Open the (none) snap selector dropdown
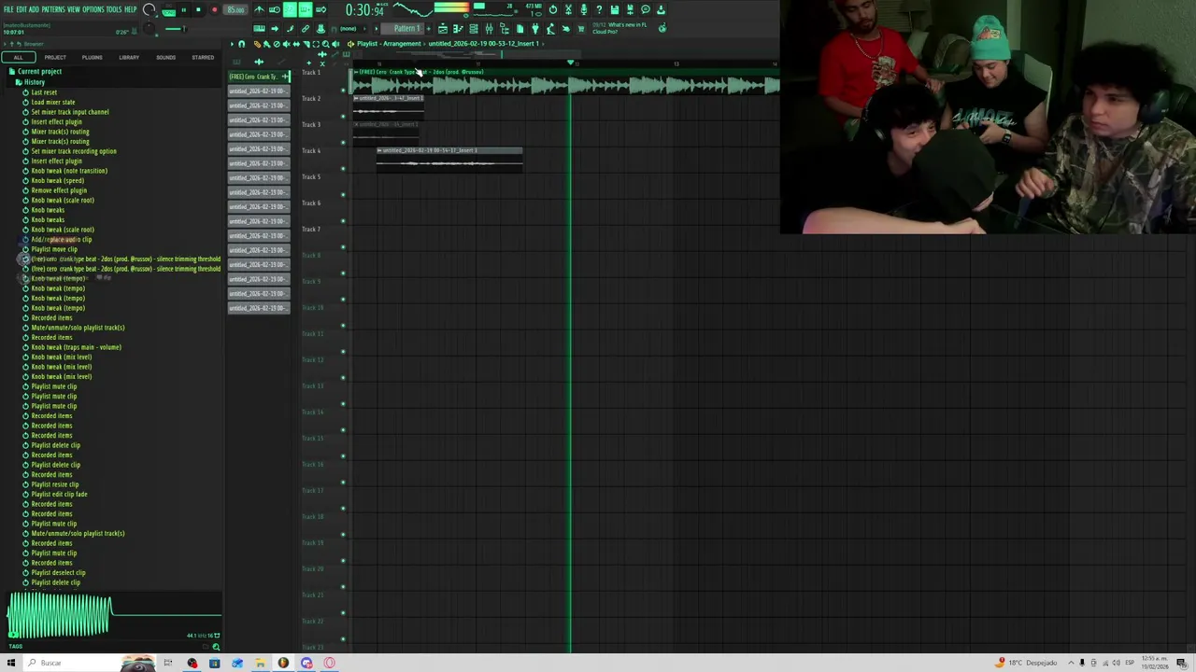This screenshot has height=672, width=1196. coord(353,28)
